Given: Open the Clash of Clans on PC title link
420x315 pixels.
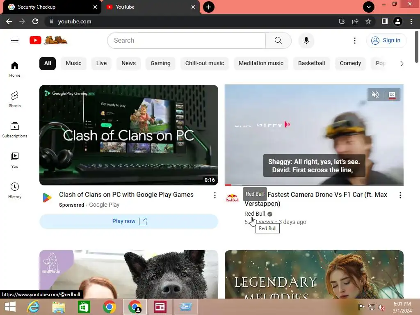Looking at the screenshot, I should (x=126, y=195).
